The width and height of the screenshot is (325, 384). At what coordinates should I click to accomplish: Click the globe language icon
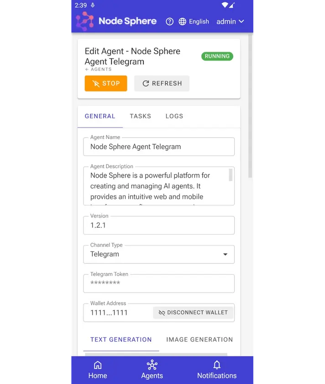[182, 21]
